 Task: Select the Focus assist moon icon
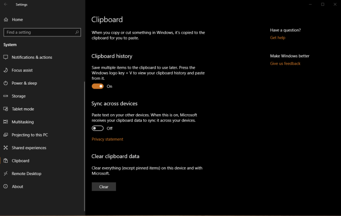(6, 70)
